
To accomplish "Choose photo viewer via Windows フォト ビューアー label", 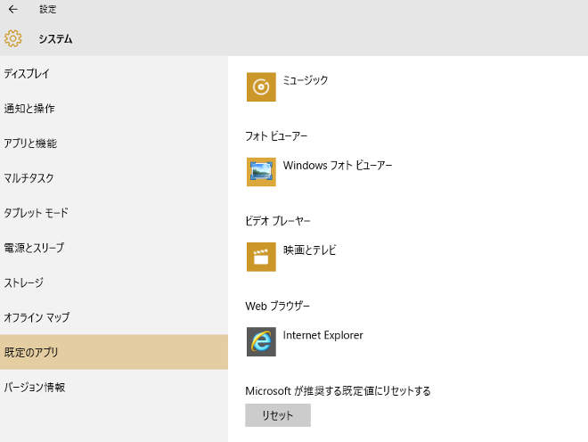I will (337, 166).
